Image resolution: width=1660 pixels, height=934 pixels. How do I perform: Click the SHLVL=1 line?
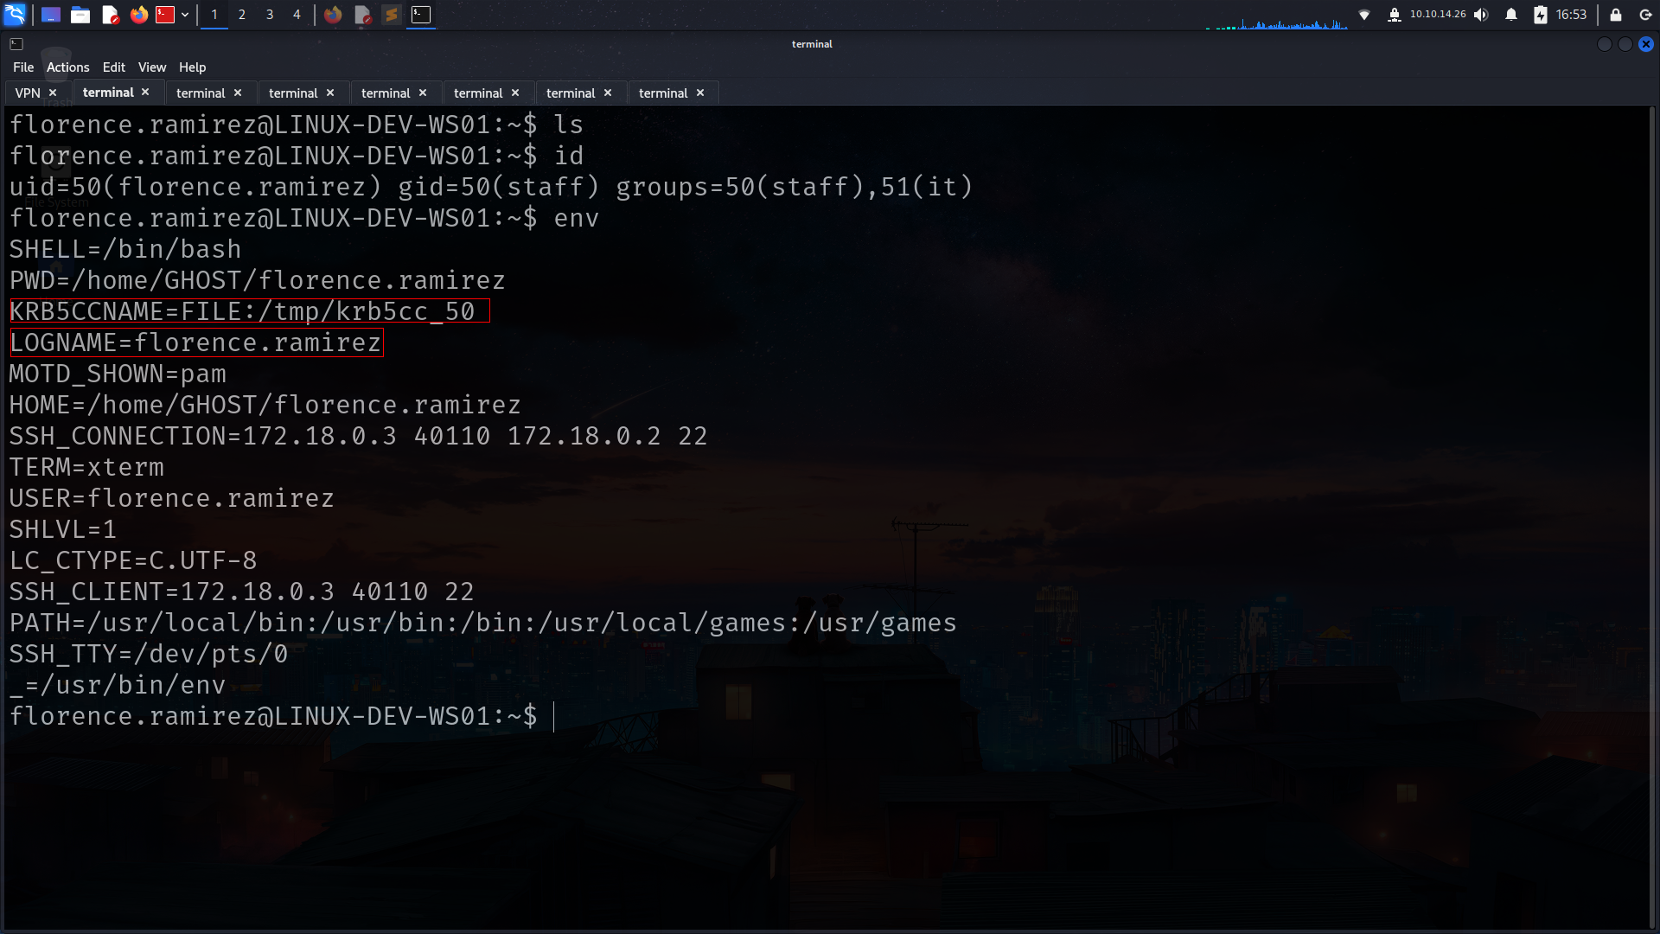tap(63, 529)
